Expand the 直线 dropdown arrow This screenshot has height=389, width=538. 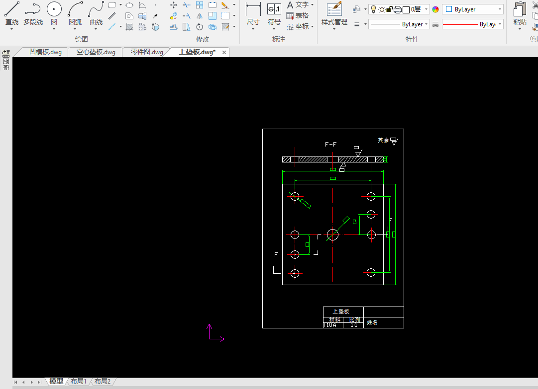(11, 29)
